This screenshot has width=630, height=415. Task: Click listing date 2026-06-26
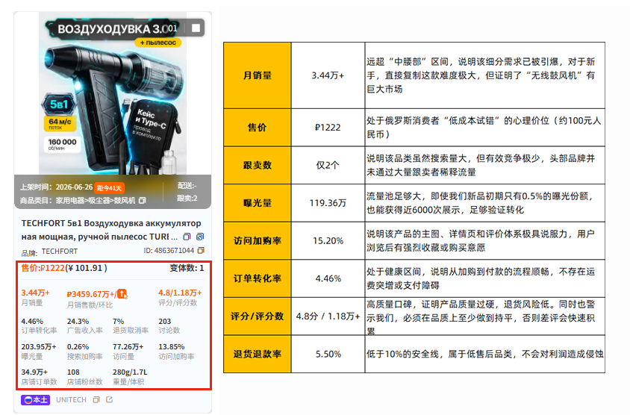click(74, 187)
